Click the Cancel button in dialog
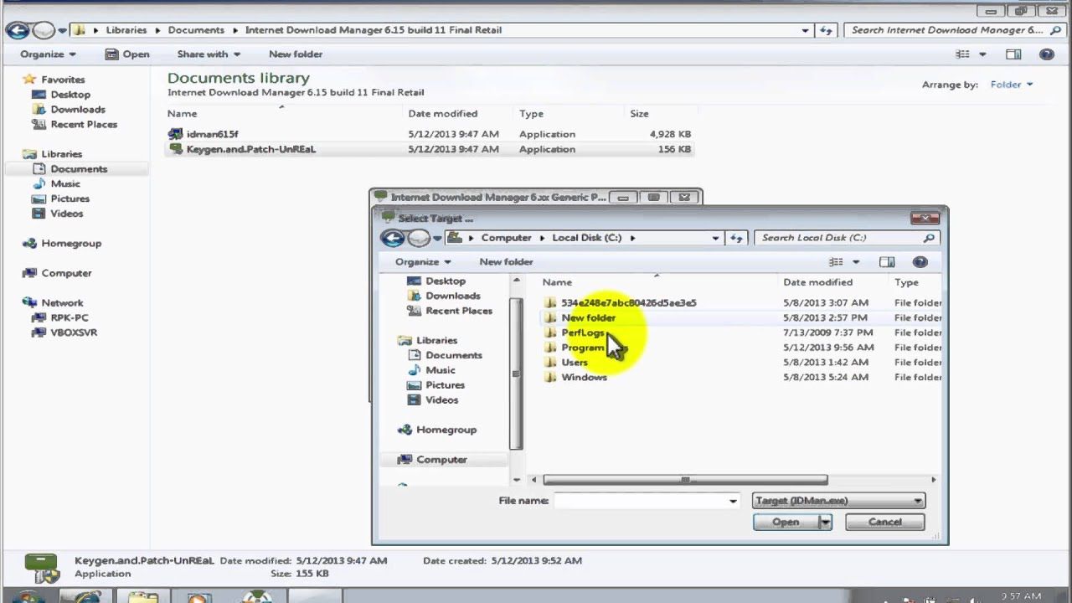Image resolution: width=1072 pixels, height=603 pixels. [x=885, y=523]
